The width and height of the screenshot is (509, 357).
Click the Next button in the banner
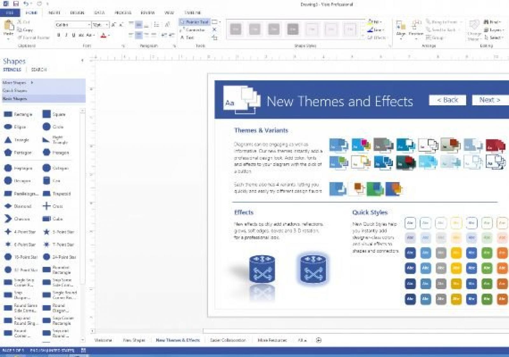point(490,100)
